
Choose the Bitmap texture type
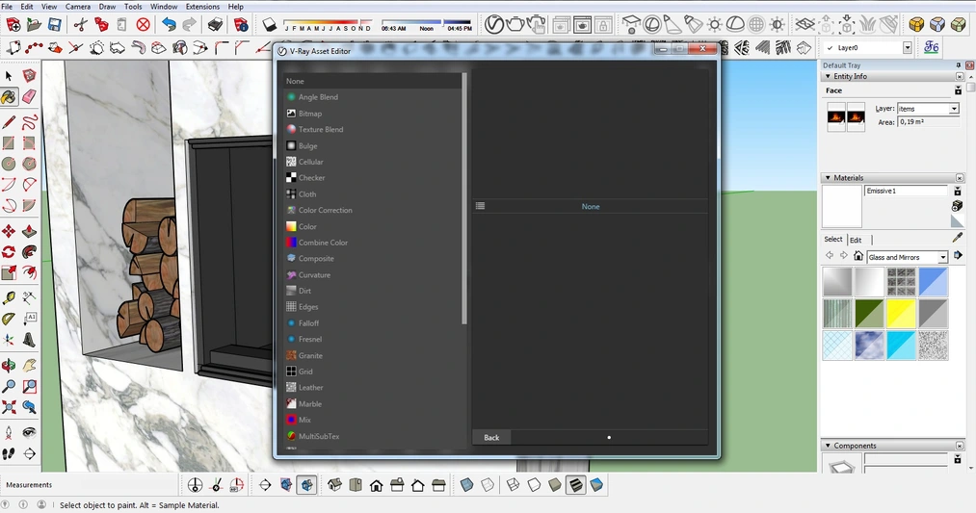[310, 114]
